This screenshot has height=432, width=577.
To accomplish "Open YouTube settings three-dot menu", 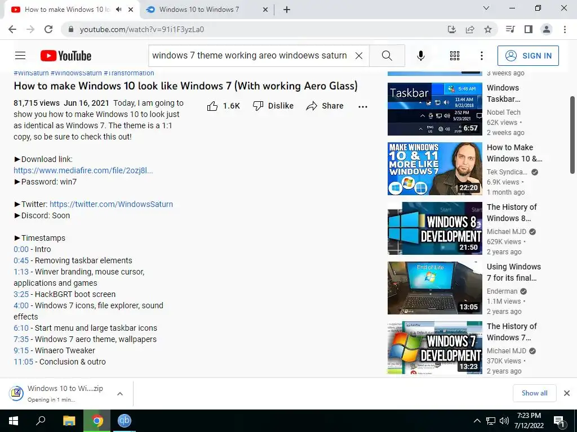I will (x=481, y=56).
